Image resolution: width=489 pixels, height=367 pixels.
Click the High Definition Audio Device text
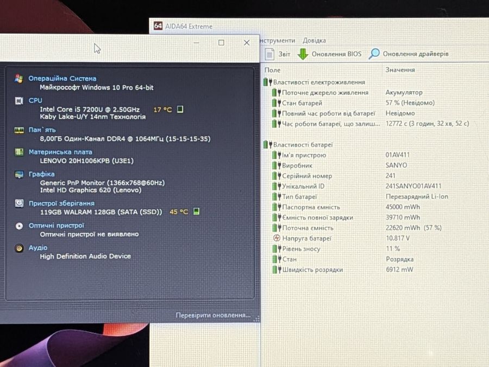85,256
